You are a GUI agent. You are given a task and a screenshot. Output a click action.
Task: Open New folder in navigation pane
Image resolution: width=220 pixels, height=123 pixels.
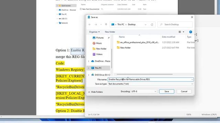click(x=99, y=49)
